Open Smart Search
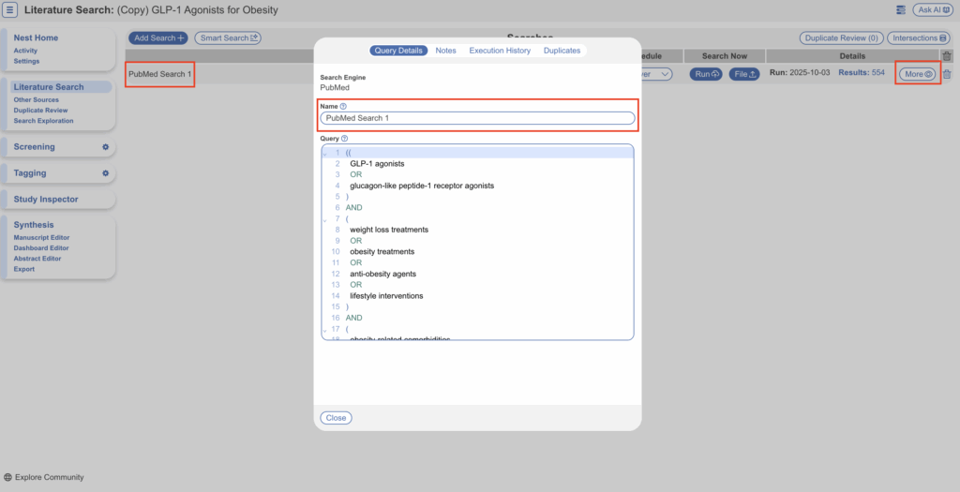 228,38
